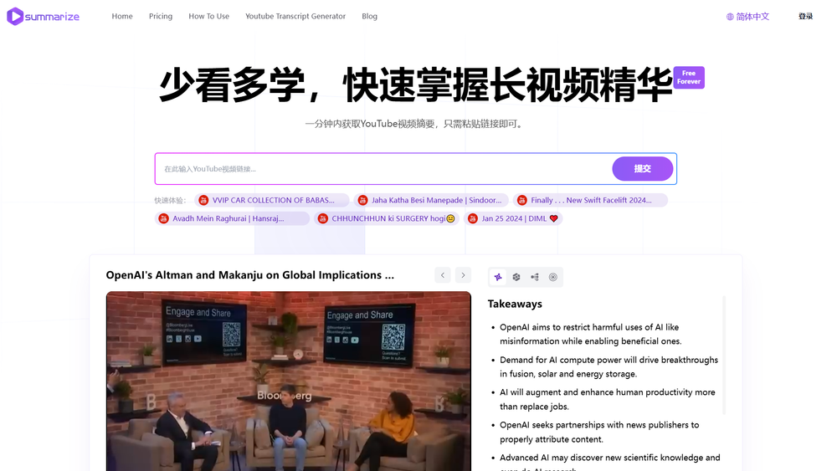Click takeaway about news publisher partnerships

(x=599, y=432)
